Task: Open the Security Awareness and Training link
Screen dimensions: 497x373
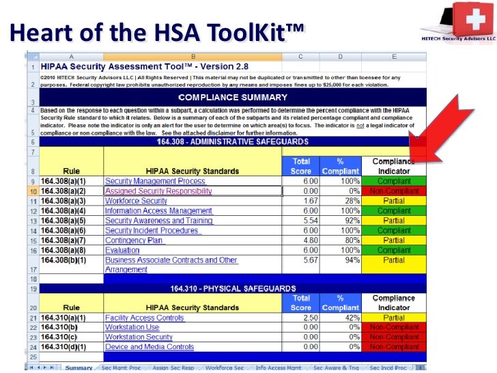Action: tap(159, 221)
